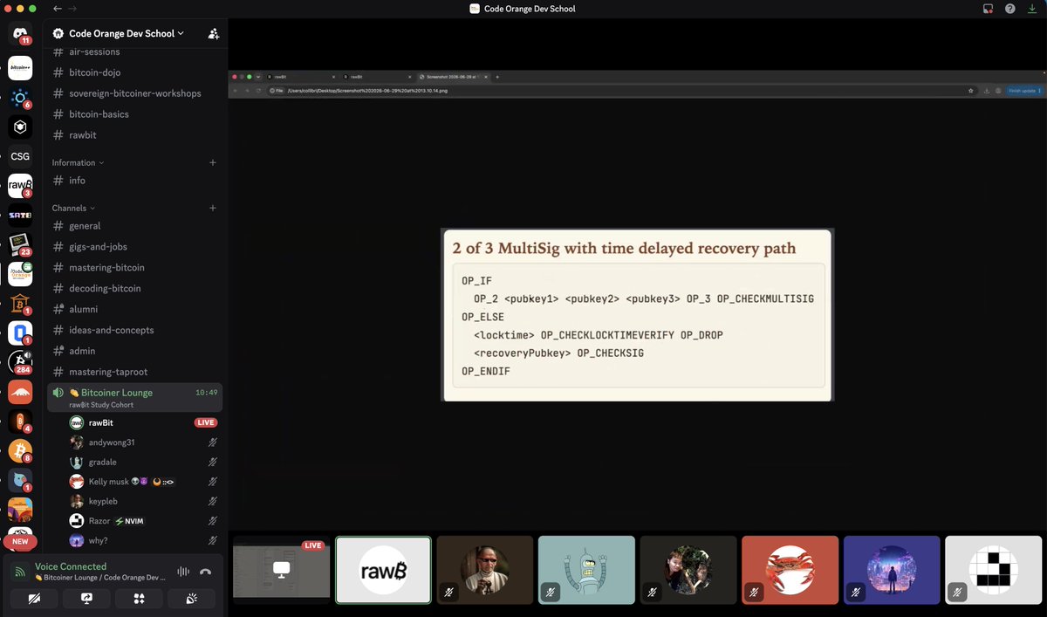Open the white cube logo server icon
The image size is (1047, 617).
(x=20, y=127)
